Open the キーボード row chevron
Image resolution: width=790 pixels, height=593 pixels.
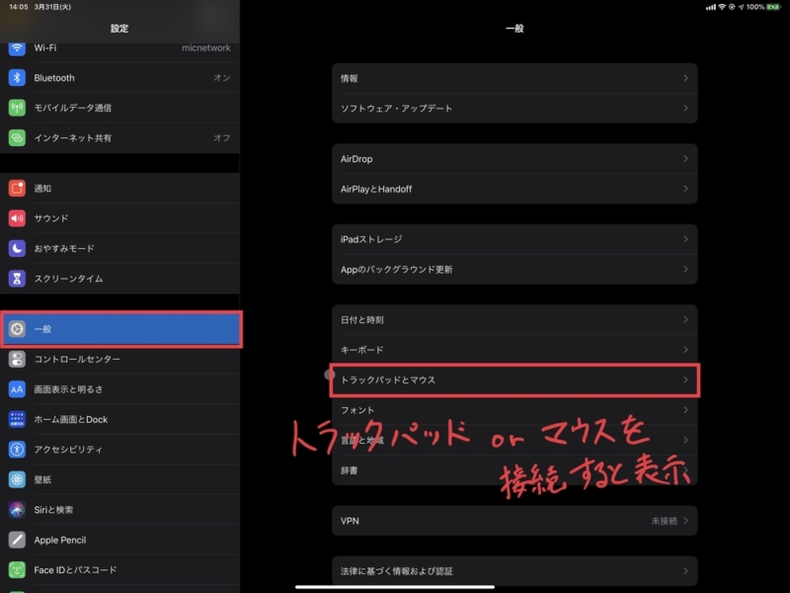(685, 350)
